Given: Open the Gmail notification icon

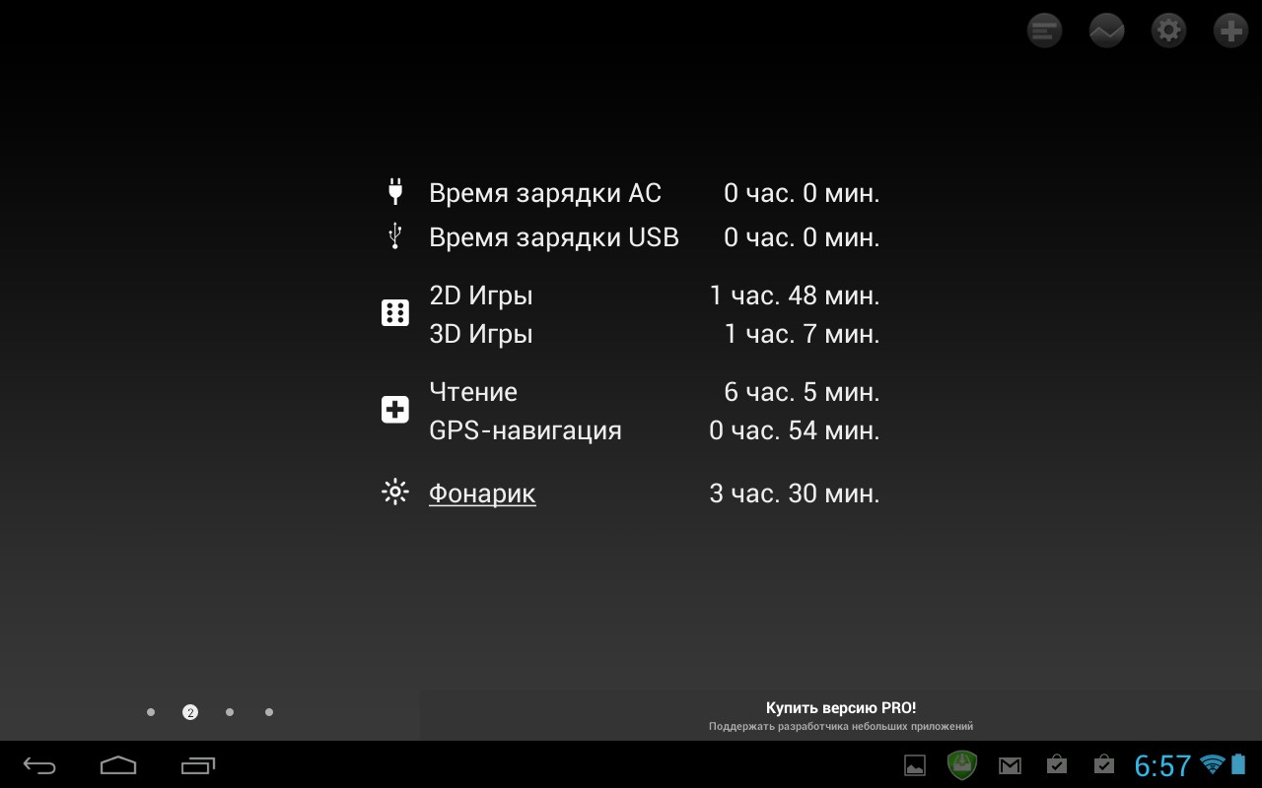Looking at the screenshot, I should click(x=1010, y=765).
